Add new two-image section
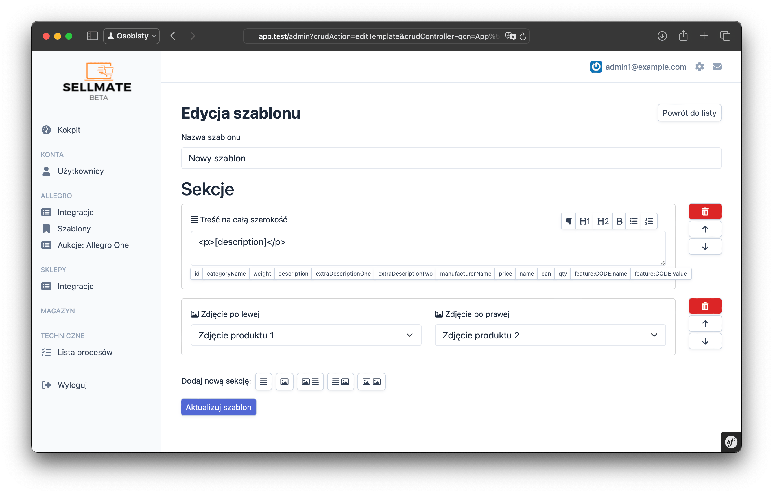 point(372,382)
